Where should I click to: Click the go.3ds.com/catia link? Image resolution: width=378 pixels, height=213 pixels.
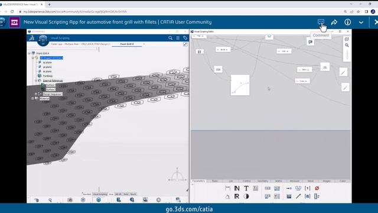189,209
